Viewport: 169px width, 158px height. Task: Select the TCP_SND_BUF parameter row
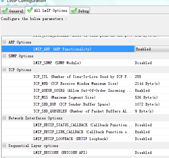coord(68,104)
